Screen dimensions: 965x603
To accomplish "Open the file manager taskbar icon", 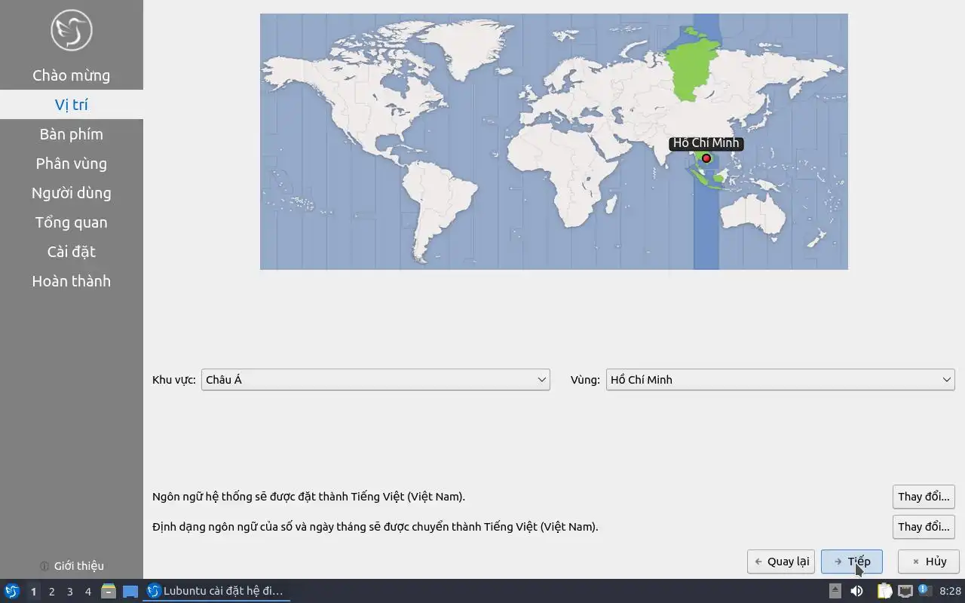I will (109, 591).
